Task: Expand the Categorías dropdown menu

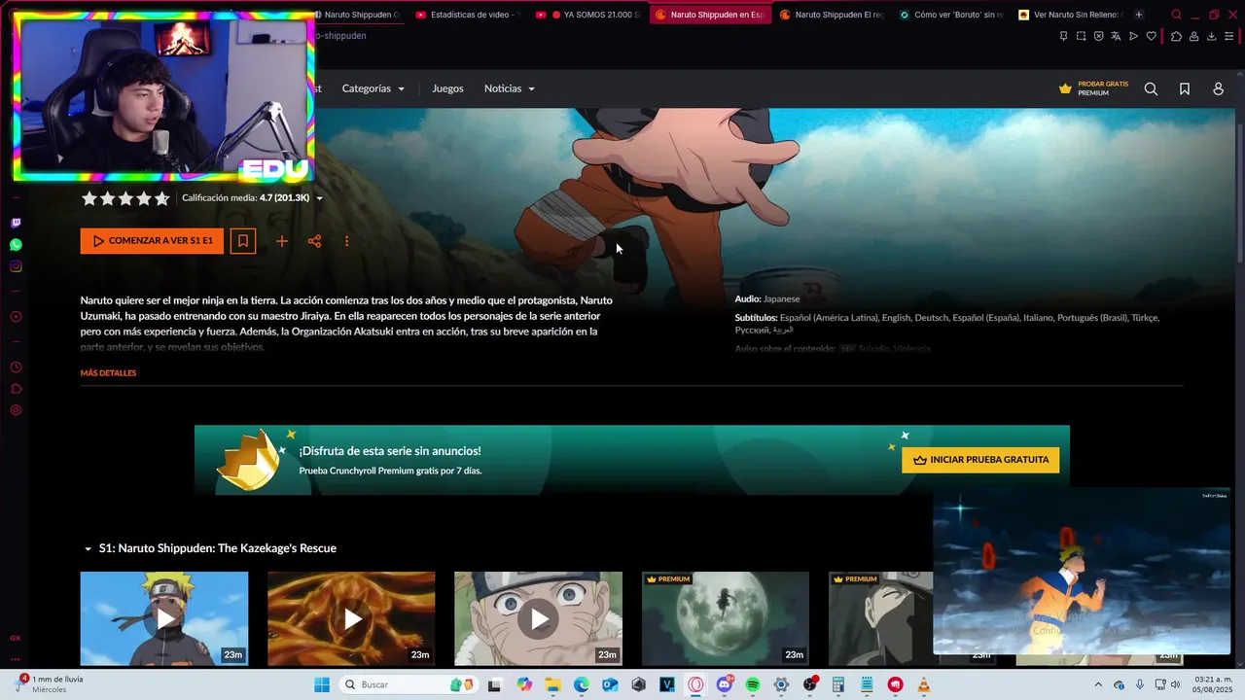Action: pos(373,88)
